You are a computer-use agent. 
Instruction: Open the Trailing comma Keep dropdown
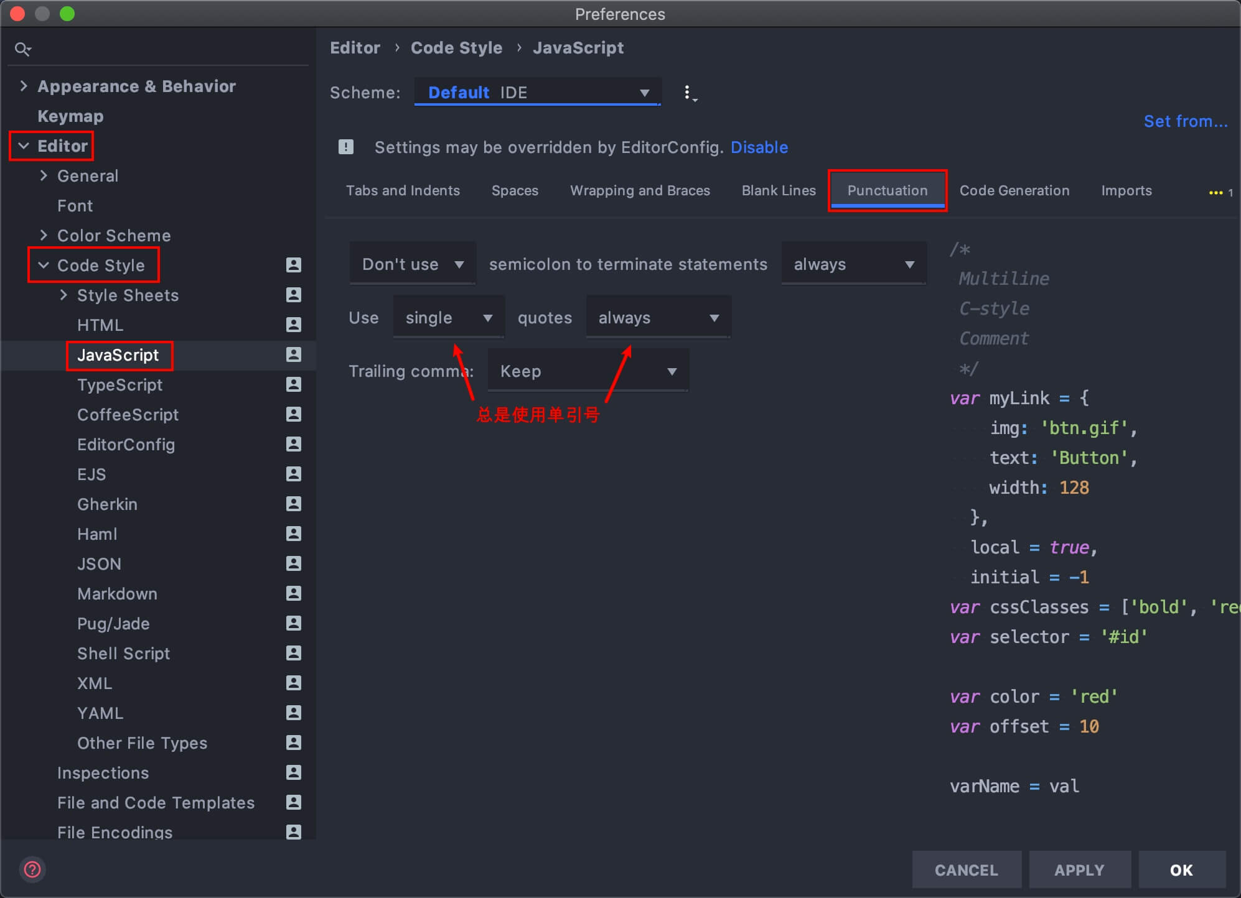(x=588, y=371)
